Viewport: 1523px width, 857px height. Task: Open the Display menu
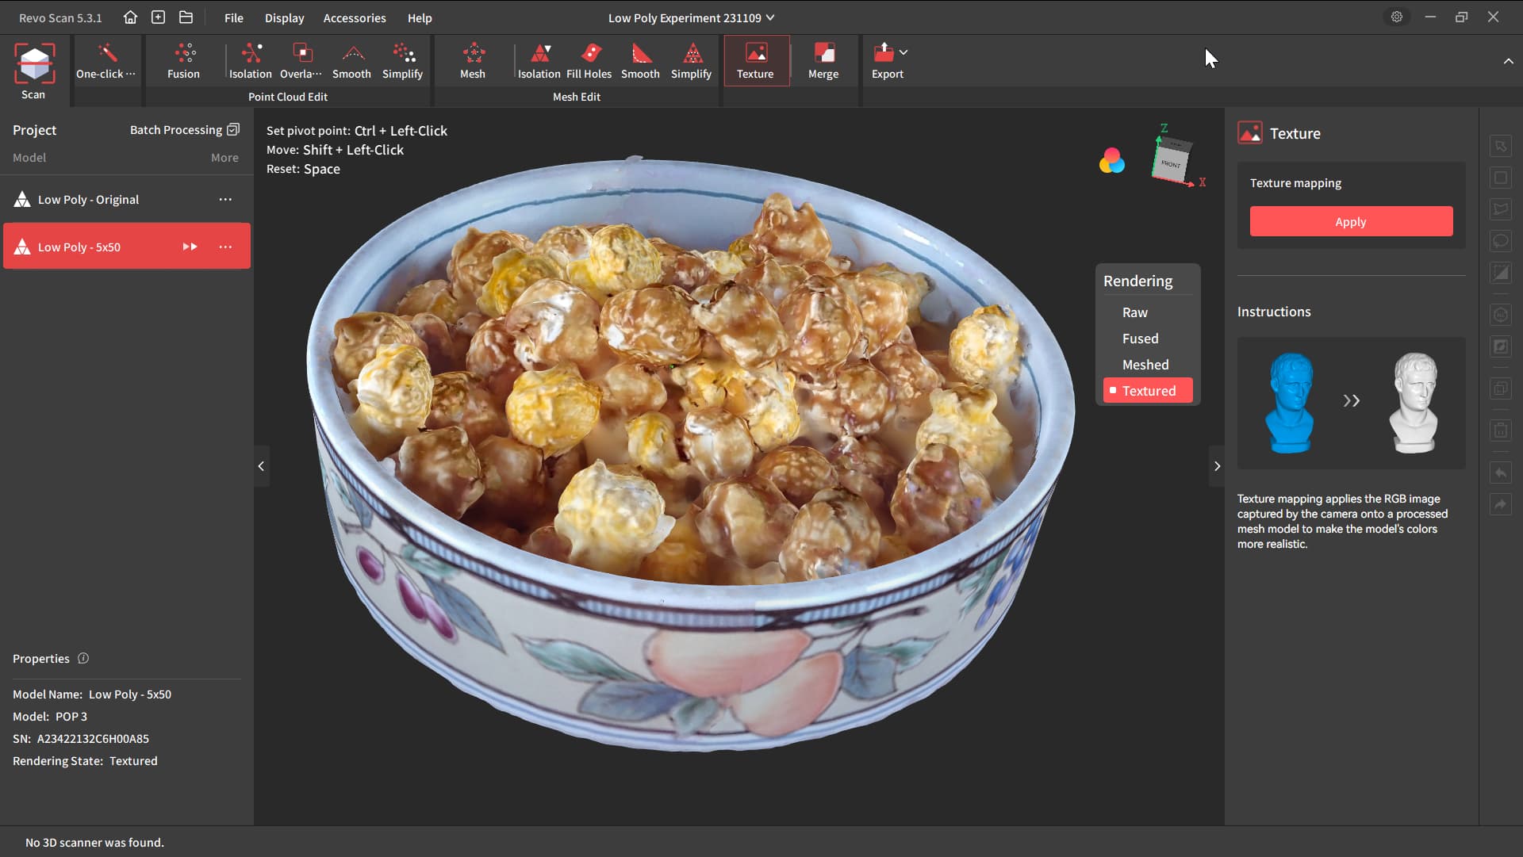coord(284,17)
